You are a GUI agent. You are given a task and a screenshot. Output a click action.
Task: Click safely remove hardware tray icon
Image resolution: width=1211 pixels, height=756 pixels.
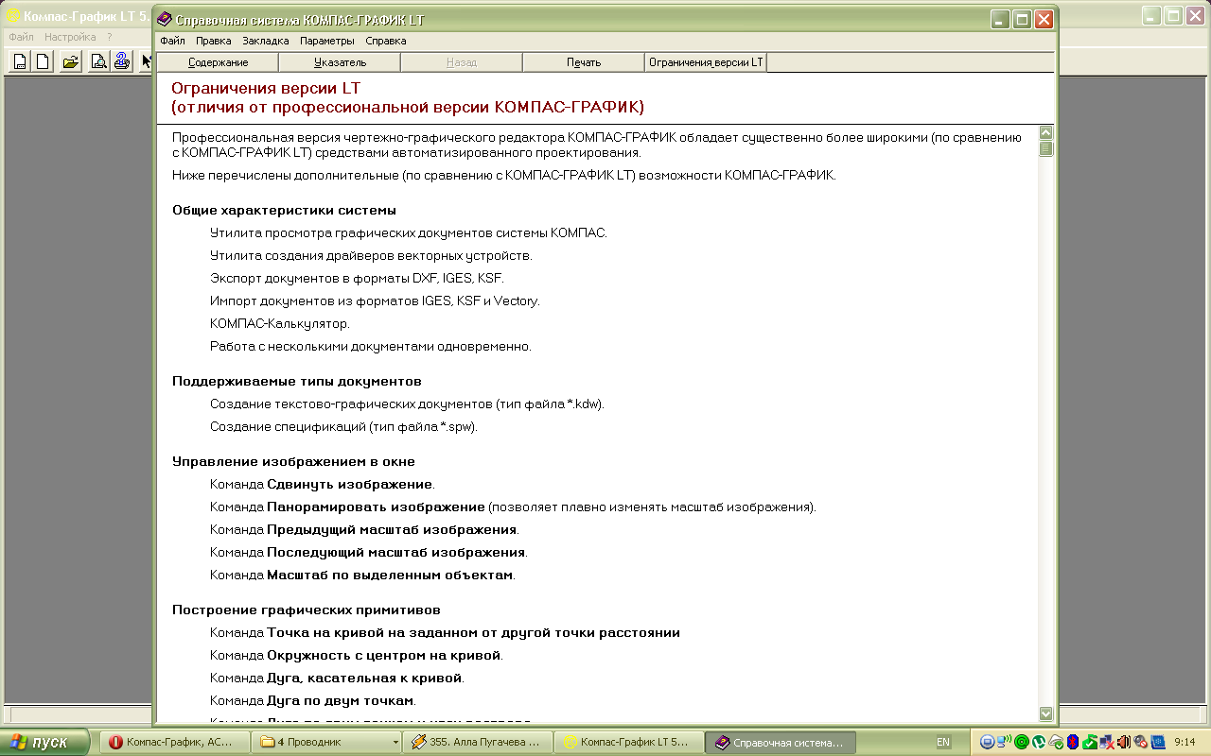[x=1056, y=742]
